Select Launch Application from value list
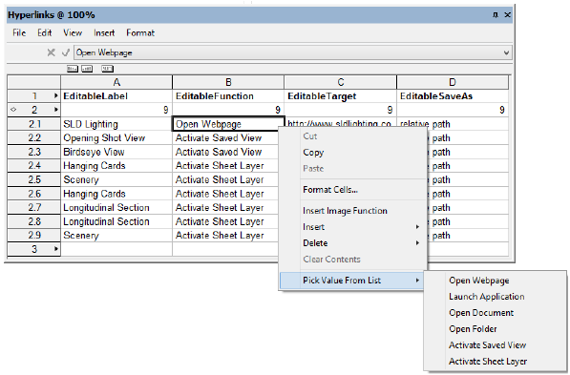Screen dimensions: 570x375 (486, 297)
